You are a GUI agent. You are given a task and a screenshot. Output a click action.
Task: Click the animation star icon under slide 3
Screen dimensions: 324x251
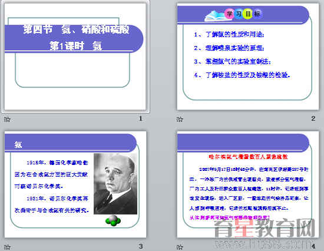7,247
